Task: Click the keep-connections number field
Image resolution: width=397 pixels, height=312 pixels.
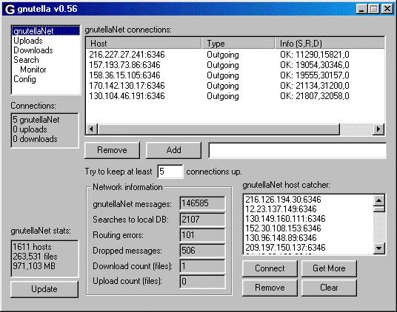Action: coord(170,172)
